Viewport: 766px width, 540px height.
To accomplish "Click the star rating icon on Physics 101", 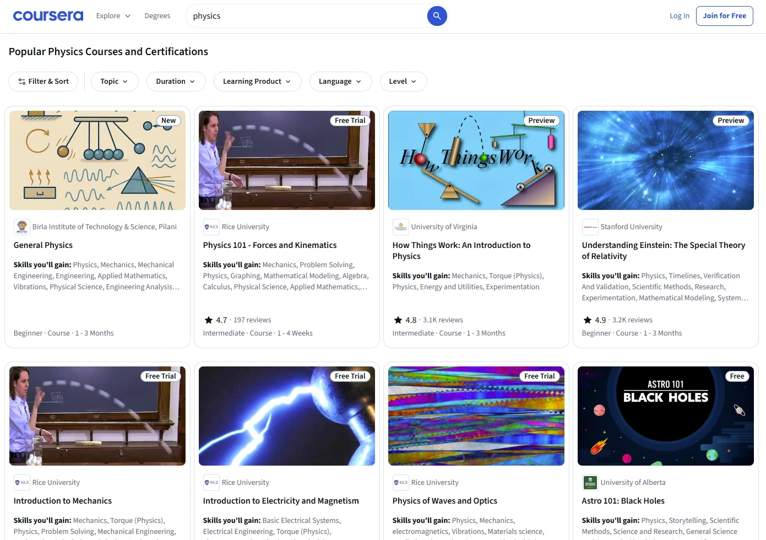I will [x=209, y=320].
